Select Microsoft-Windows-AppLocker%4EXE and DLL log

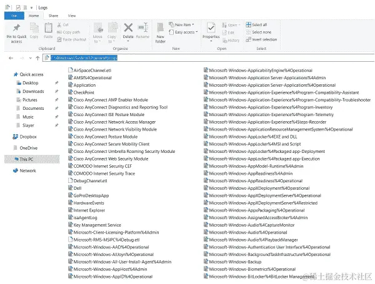[x=251, y=137]
